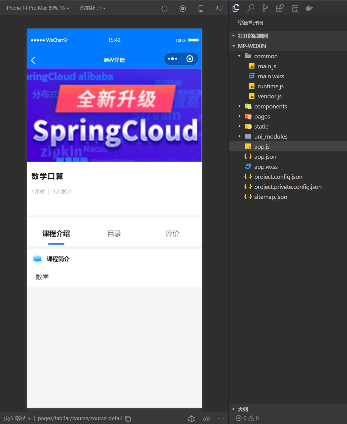Open the 页面路径 dropdown
Image resolution: width=347 pixels, height=424 pixels.
(17, 418)
